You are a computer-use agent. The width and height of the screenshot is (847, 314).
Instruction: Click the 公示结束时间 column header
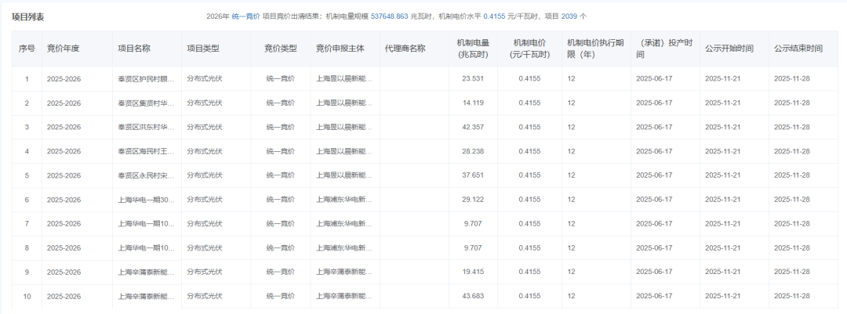point(798,49)
